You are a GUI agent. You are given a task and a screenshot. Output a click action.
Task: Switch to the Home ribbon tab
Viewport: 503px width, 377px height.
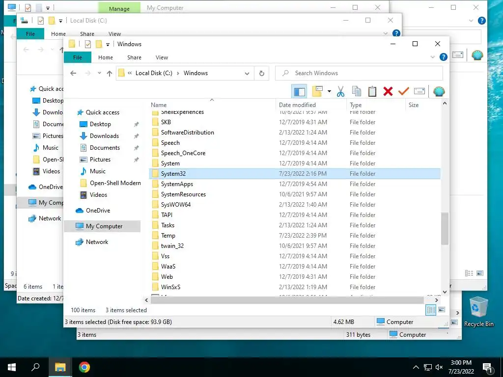[106, 57]
